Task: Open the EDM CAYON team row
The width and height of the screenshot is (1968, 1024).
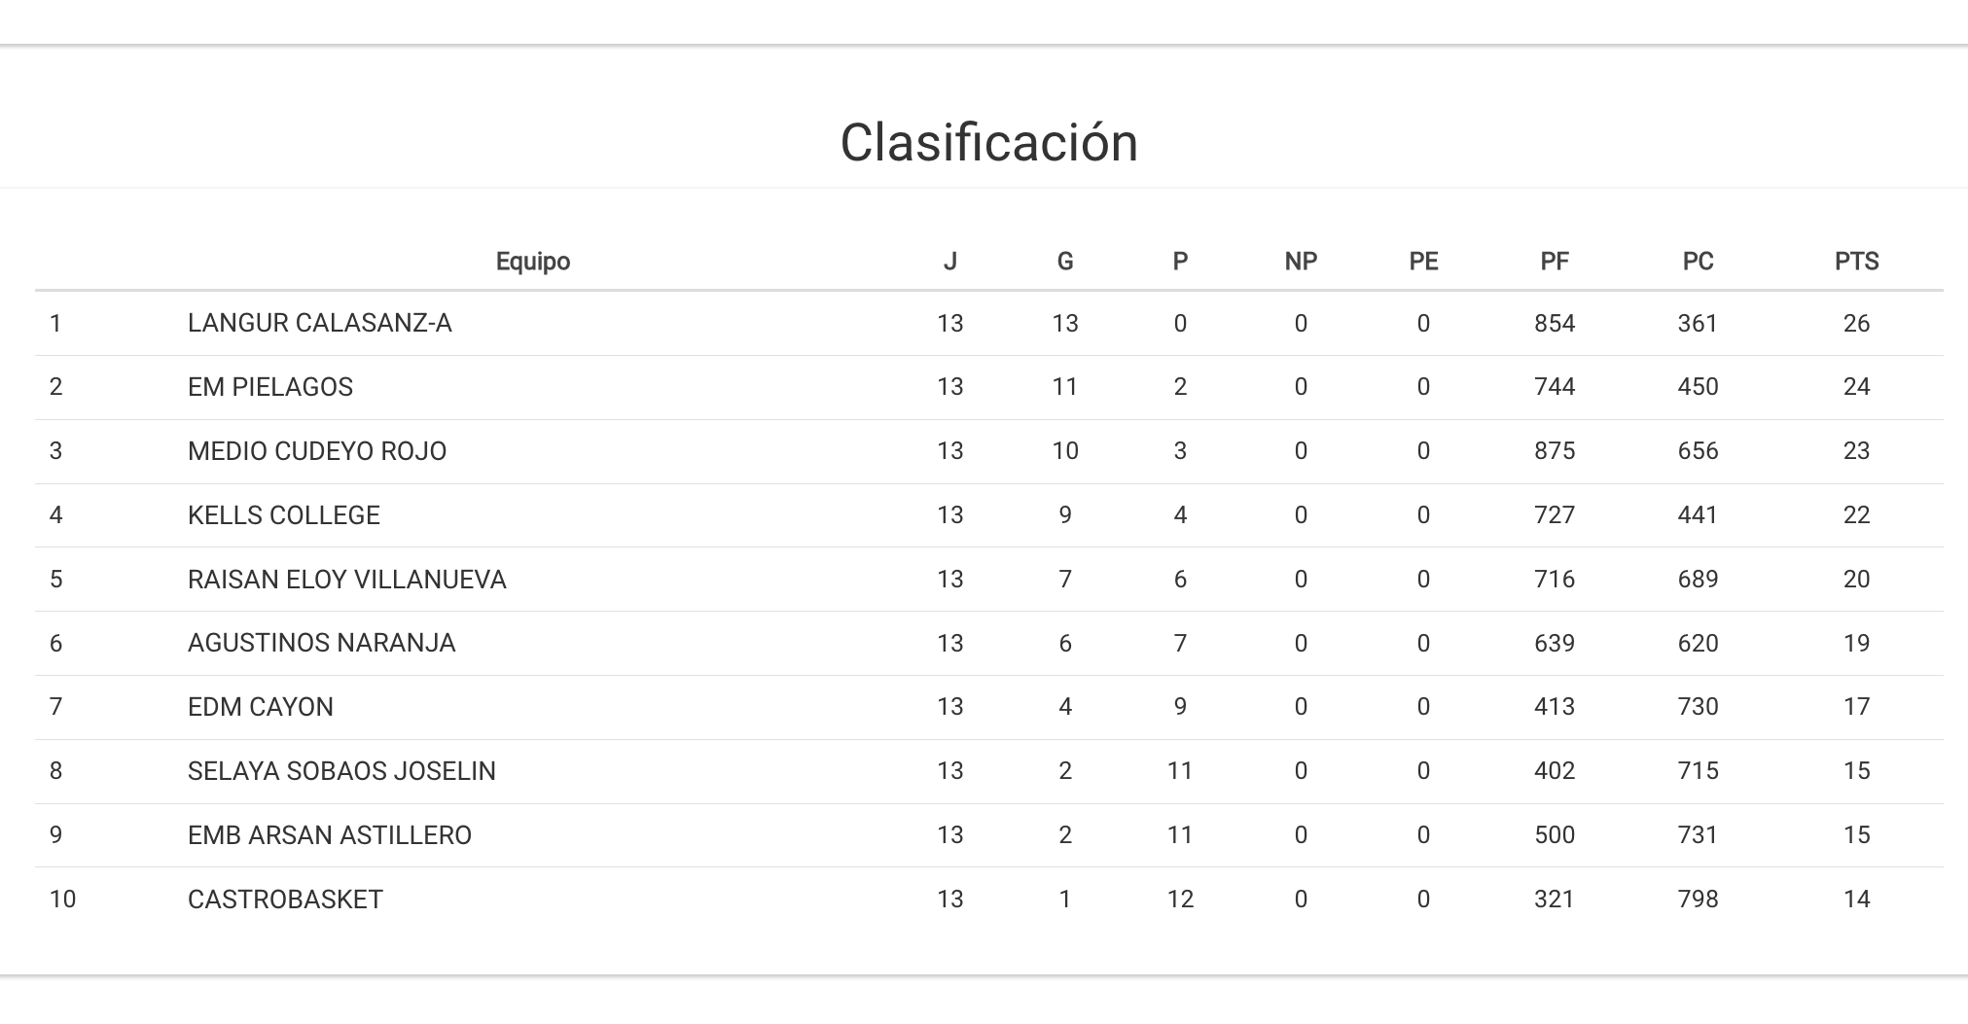Action: coord(260,707)
